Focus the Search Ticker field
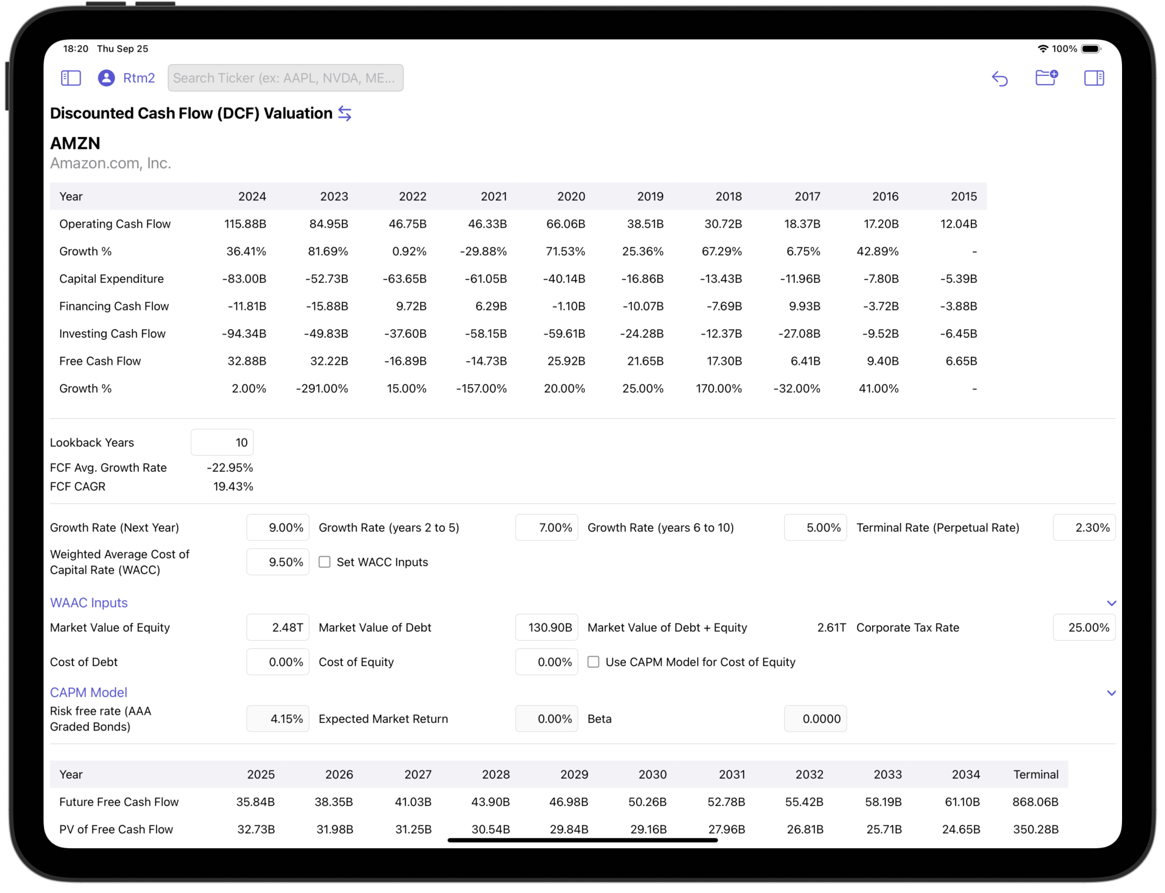The image size is (1165, 893). point(285,78)
